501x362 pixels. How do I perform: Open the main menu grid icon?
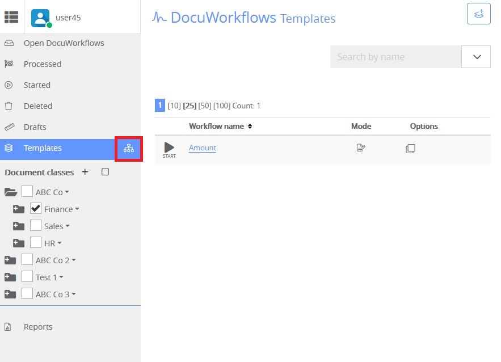(11, 17)
